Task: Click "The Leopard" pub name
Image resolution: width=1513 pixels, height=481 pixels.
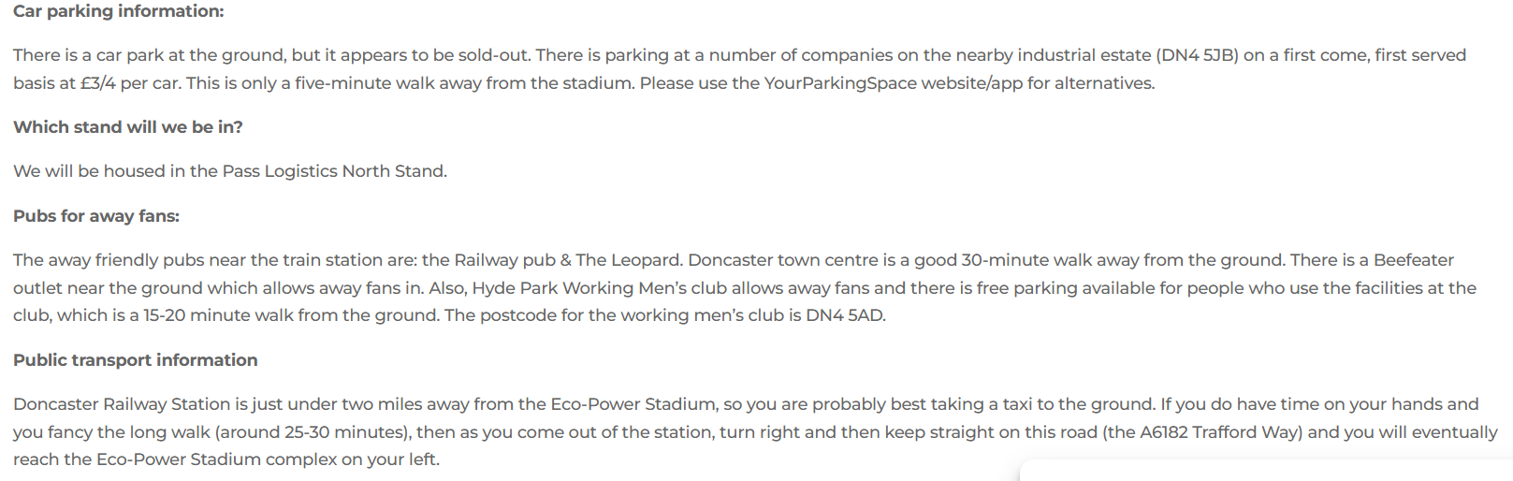Action: (628, 260)
